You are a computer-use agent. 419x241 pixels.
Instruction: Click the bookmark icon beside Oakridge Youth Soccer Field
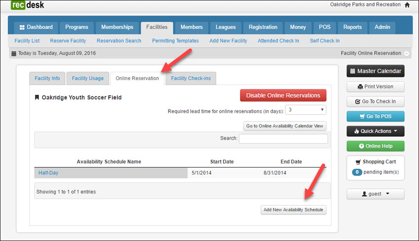coord(37,97)
